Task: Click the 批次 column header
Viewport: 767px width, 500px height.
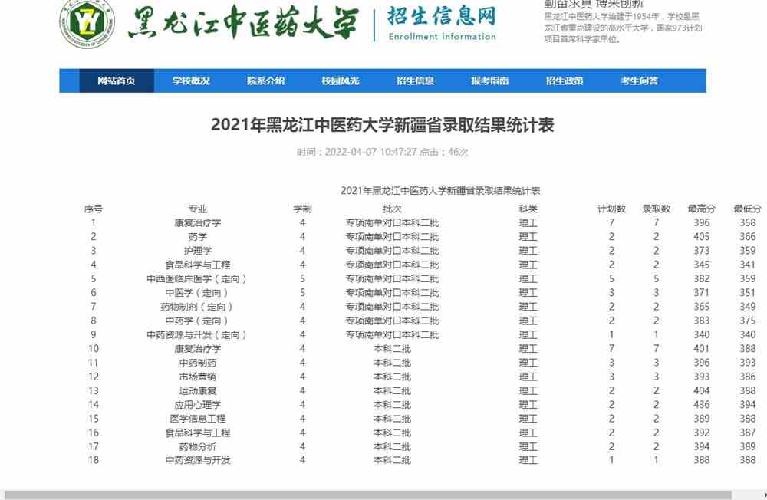Action: 392,209
